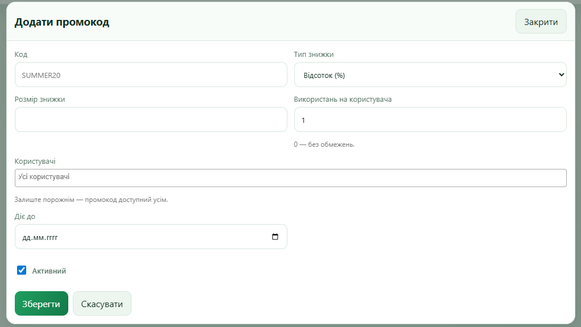Click the 'Тип знижки' label

coord(314,55)
